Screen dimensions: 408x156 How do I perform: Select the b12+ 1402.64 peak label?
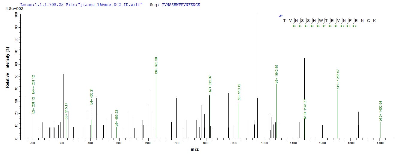point(380,111)
